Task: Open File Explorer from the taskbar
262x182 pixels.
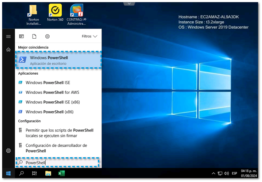Action: pos(48,173)
